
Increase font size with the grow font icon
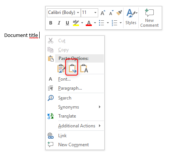(103, 13)
